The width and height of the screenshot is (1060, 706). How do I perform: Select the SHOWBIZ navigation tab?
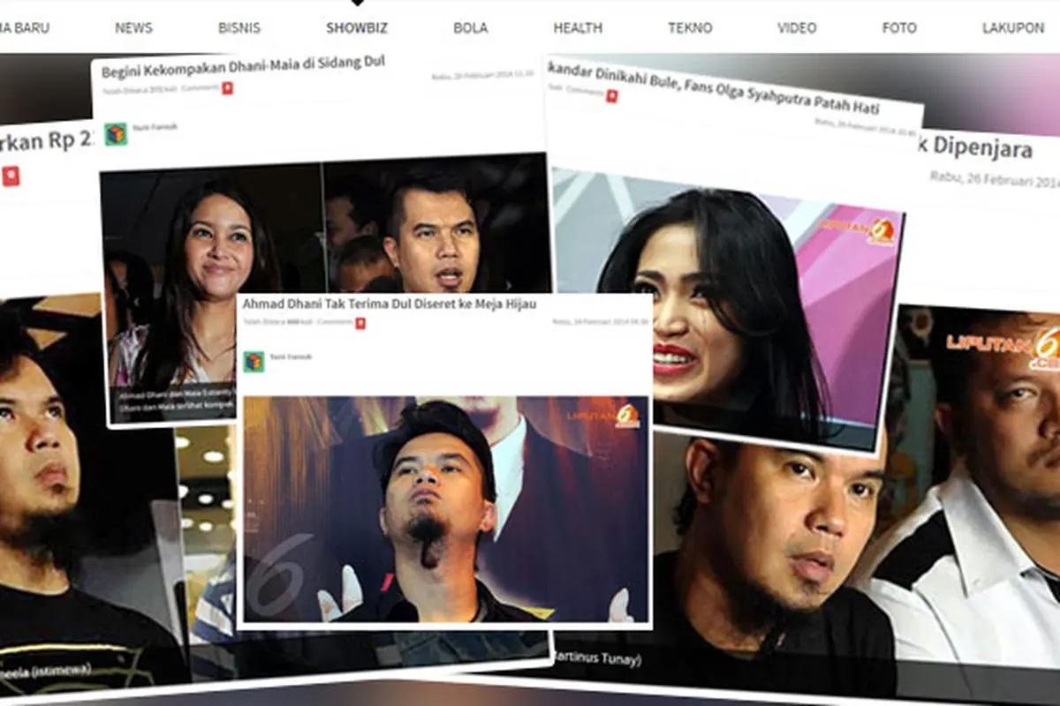click(357, 27)
